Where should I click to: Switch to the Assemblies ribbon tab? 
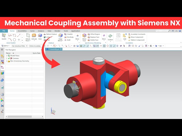coord(22,31)
